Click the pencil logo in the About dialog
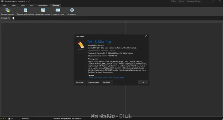 click(x=81, y=45)
